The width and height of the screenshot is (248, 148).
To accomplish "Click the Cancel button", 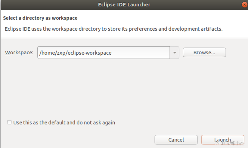I will 176,140.
